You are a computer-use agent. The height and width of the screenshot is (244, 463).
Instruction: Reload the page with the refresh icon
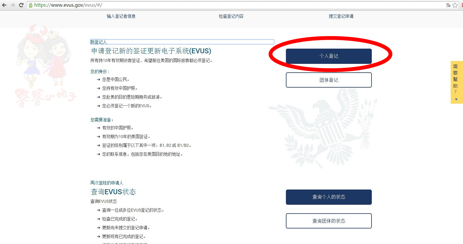pos(21,5)
